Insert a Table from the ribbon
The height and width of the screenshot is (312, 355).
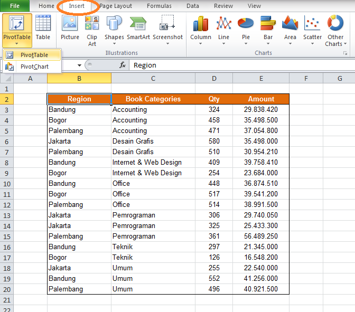(x=43, y=27)
